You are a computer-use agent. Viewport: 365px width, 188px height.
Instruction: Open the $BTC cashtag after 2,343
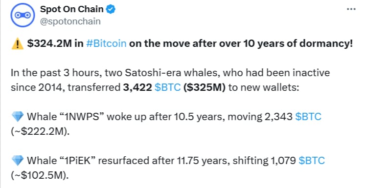tap(308, 116)
